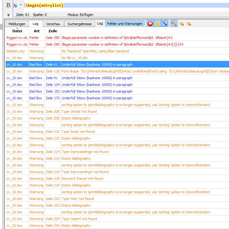Viewport: 229px width, 229px height.
Task: Select the first Illegal parameter number error row
Action: [117, 38]
